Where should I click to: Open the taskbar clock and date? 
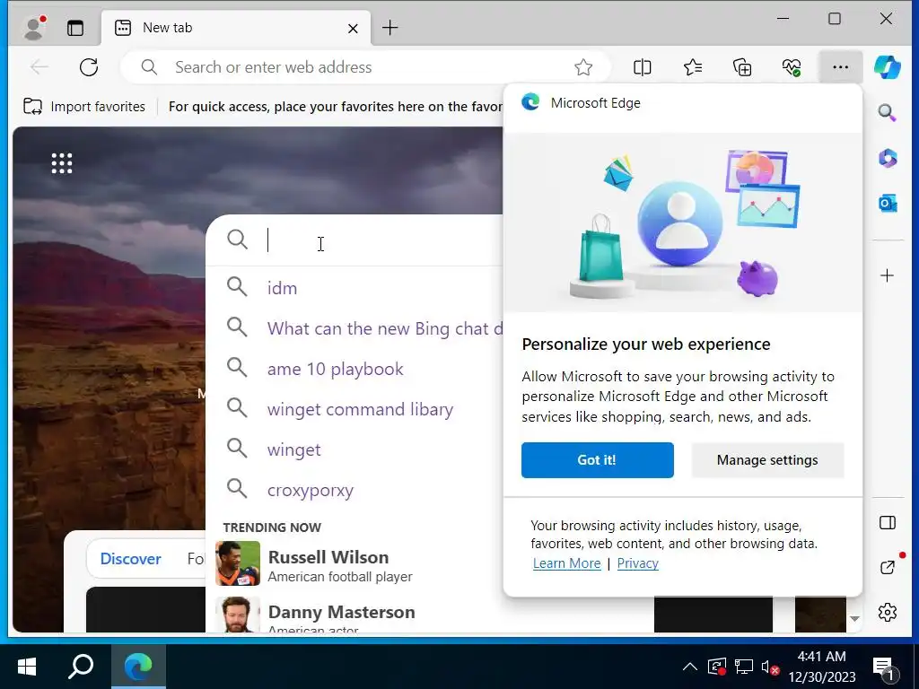pos(822,667)
